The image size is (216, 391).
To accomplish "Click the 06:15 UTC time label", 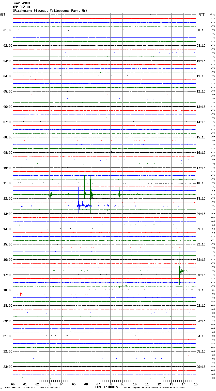I will tap(201, 367).
